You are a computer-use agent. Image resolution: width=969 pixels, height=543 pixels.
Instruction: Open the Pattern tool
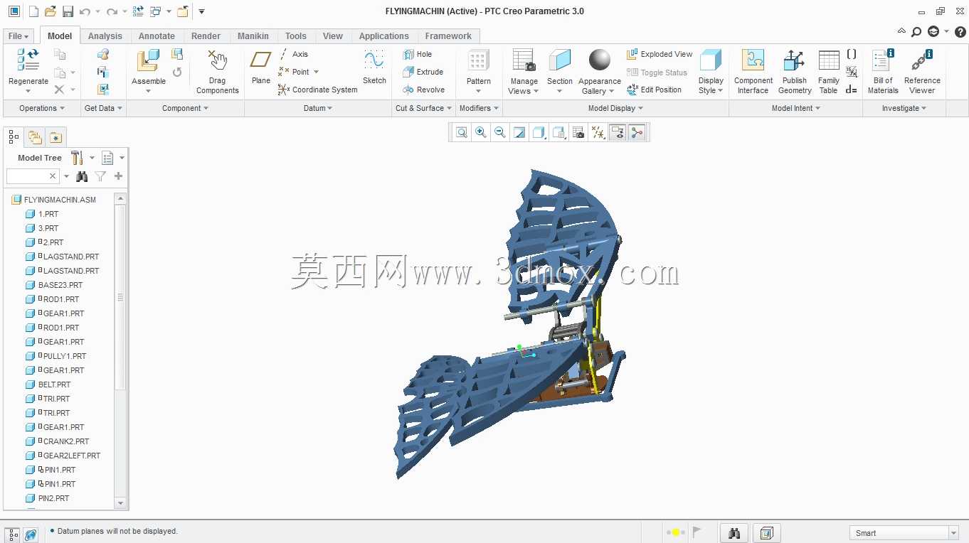point(478,61)
